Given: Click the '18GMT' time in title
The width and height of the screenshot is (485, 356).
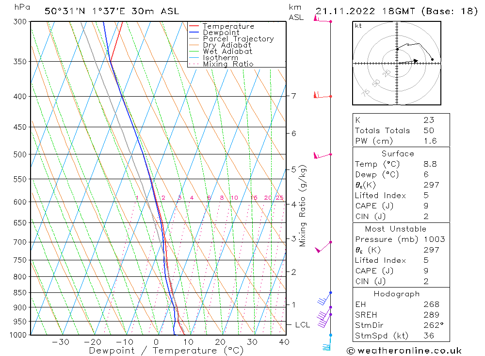Looking at the screenshot, I should coord(398,11).
